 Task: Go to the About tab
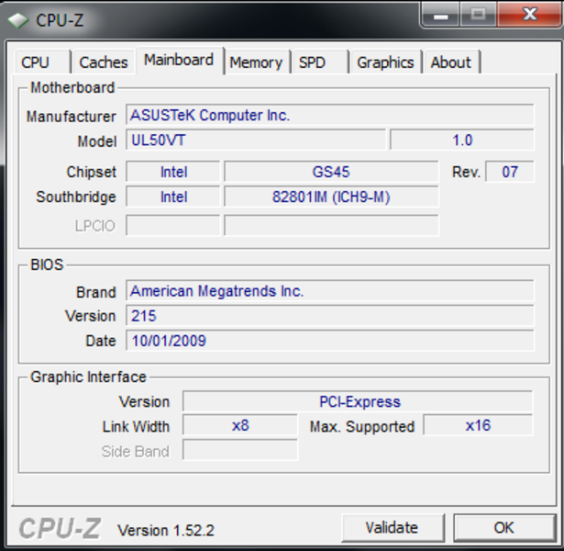[452, 62]
